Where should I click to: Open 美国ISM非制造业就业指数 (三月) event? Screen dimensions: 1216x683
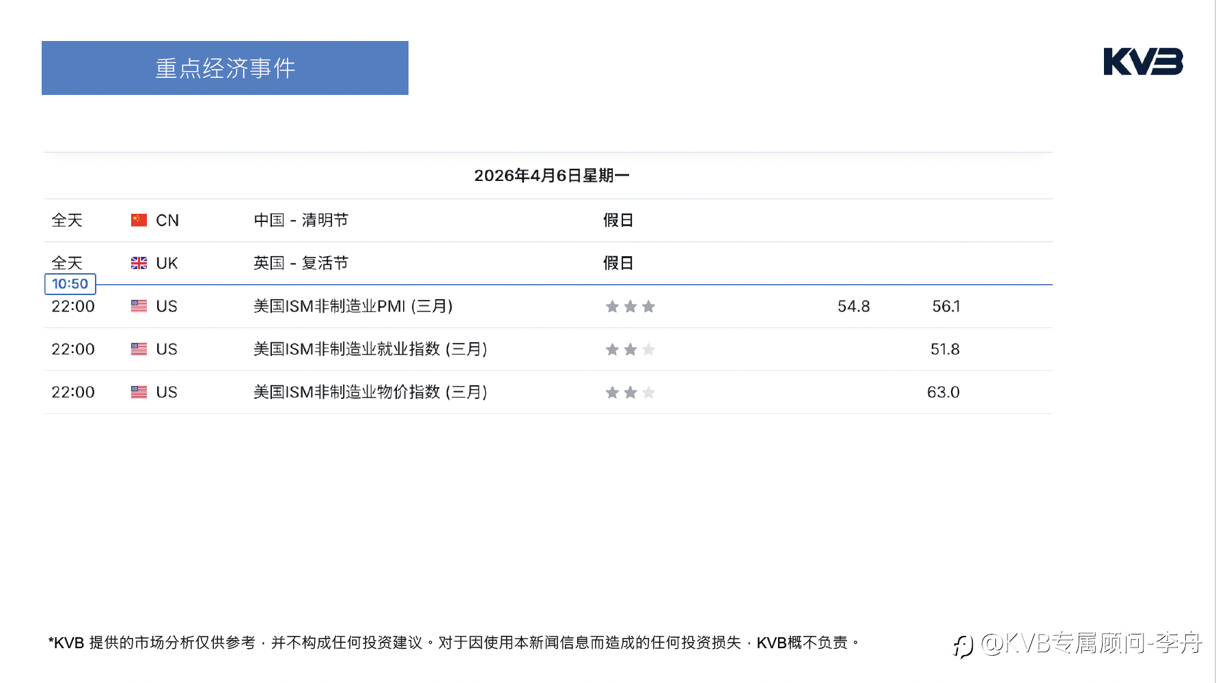point(370,349)
